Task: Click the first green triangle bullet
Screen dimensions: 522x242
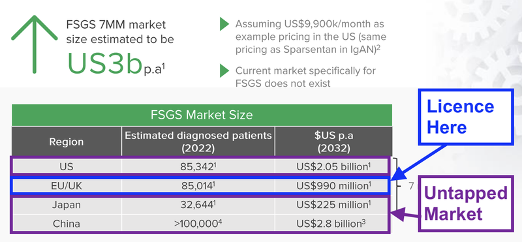Action: tap(224, 24)
